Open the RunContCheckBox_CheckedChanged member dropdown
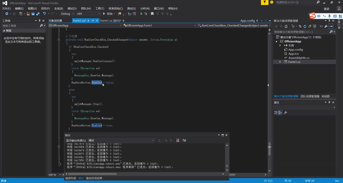This screenshot has width=343, height=183. coord(234,25)
